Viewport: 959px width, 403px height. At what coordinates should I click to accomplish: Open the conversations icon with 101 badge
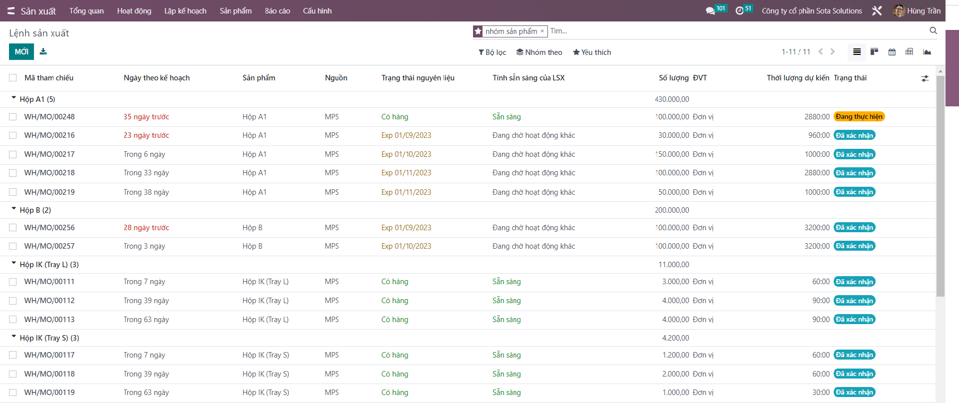[710, 11]
